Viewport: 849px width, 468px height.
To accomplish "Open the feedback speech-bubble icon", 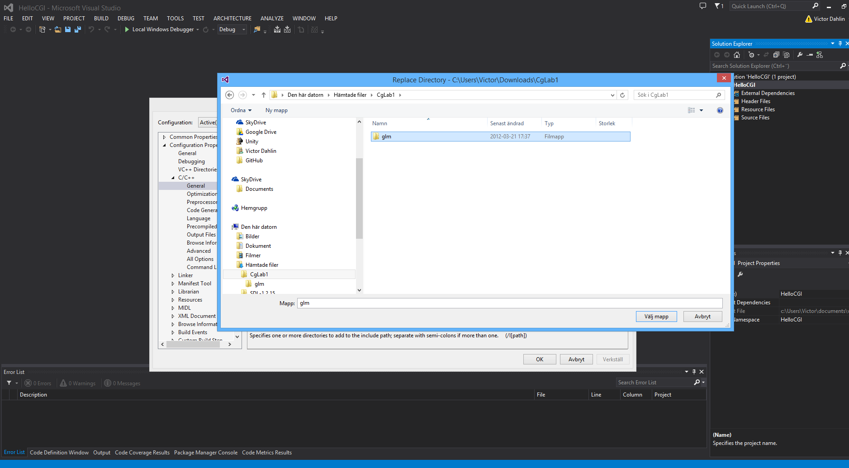I will click(702, 6).
